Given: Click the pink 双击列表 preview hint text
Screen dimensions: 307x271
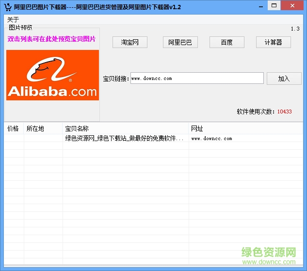Looking at the screenshot, I should point(51,39).
